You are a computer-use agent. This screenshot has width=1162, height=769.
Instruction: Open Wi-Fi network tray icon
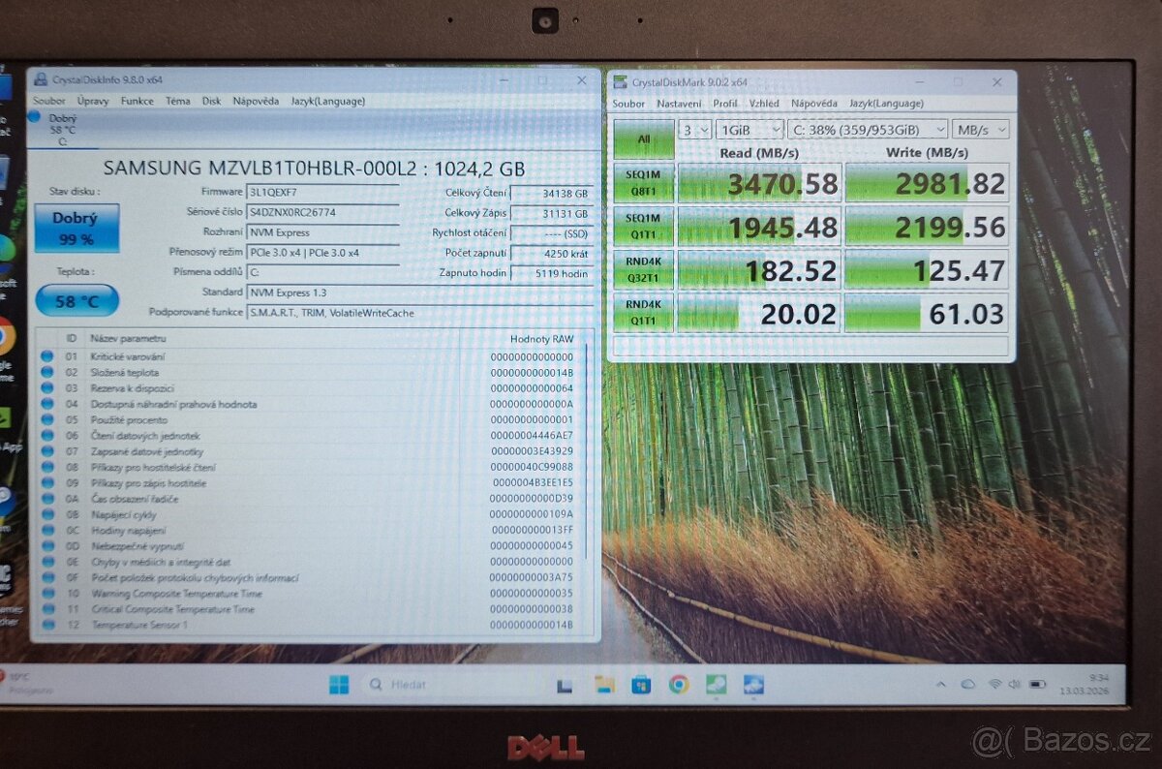click(x=994, y=684)
